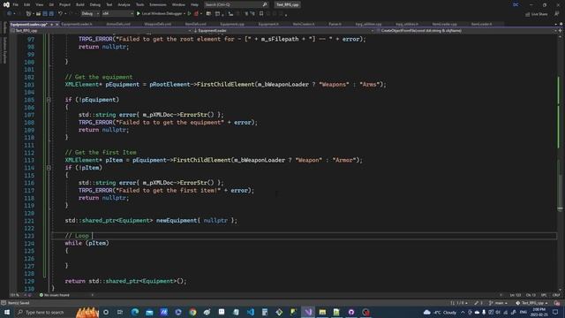Open the Debug configuration dropdown
The width and height of the screenshot is (565, 318).
pos(90,14)
